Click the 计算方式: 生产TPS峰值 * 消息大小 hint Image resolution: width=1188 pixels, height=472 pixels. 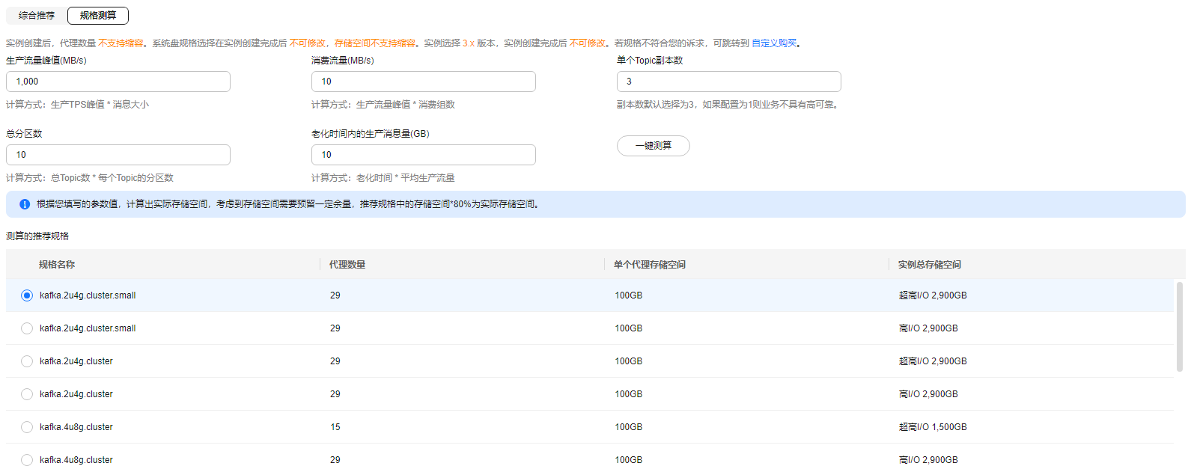tap(78, 105)
